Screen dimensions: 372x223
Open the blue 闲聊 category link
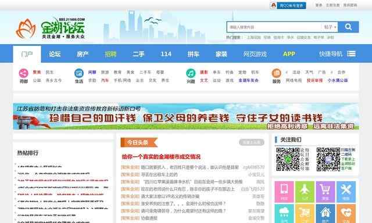click(92, 72)
